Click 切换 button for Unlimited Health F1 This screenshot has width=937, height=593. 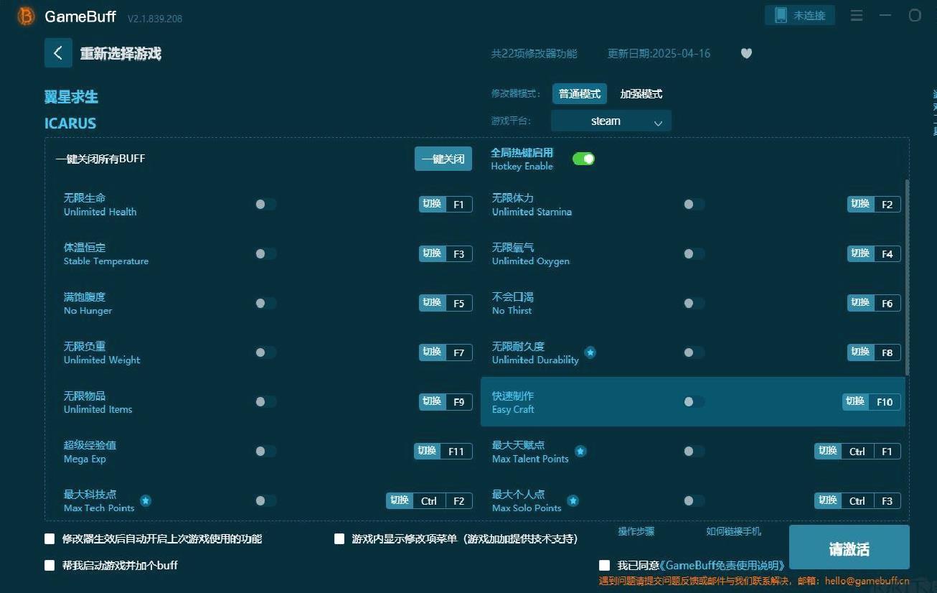point(432,204)
